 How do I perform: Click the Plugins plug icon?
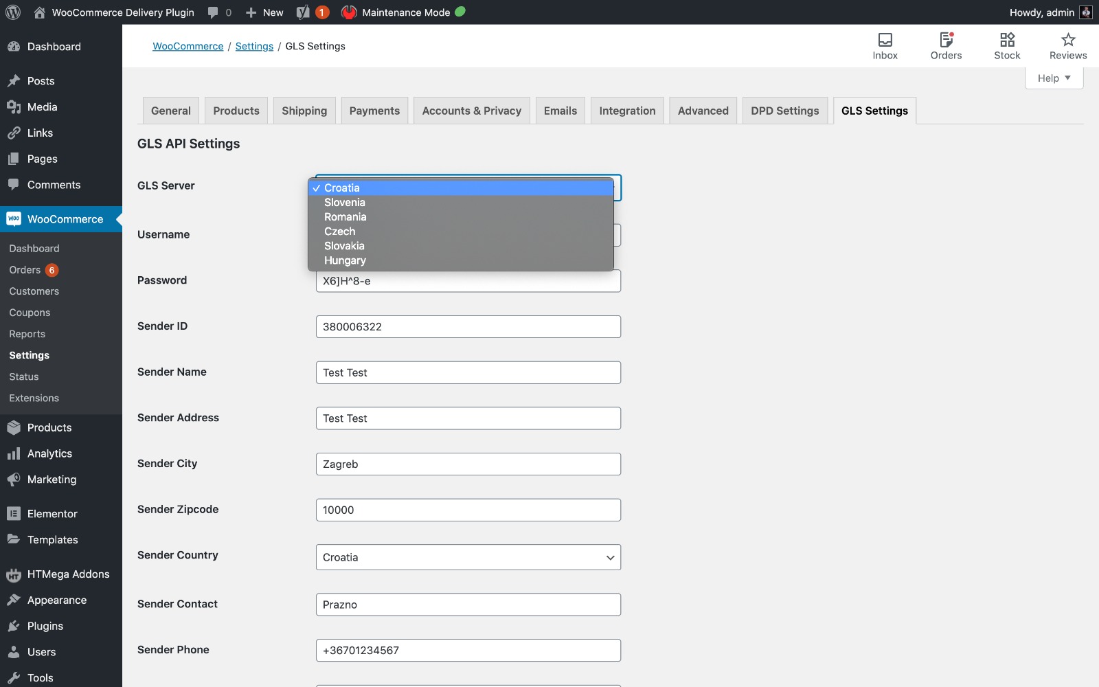[14, 626]
